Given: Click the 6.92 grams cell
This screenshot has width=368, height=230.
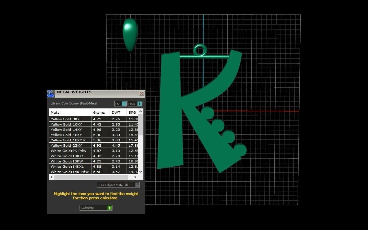Looking at the screenshot, I should (x=100, y=145).
